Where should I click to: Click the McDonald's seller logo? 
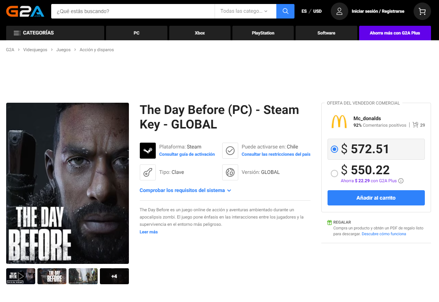click(339, 122)
